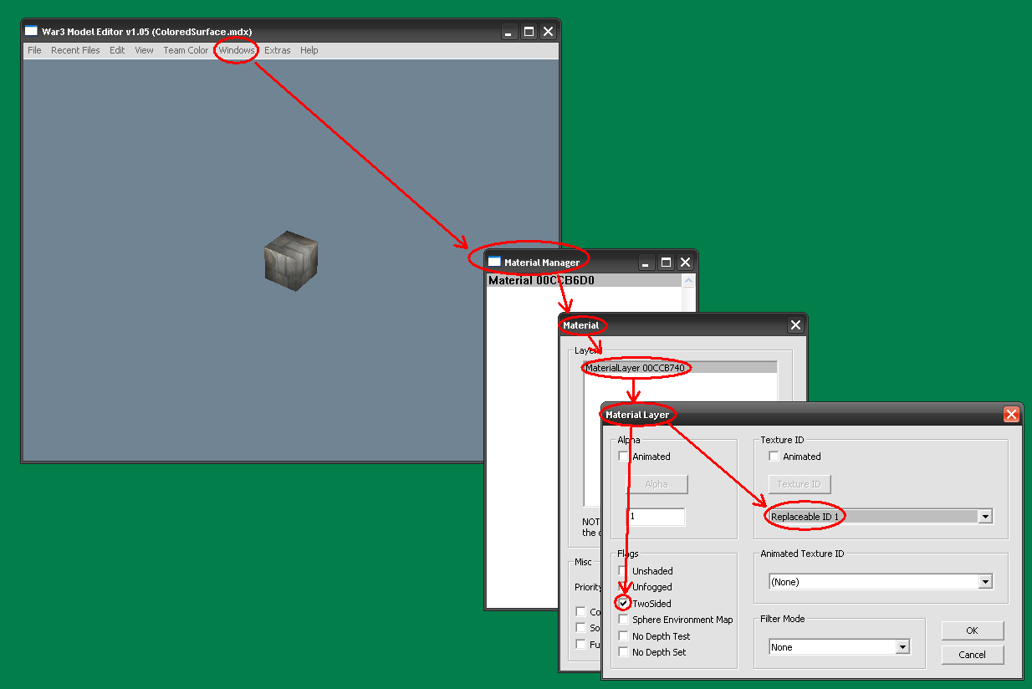The image size is (1032, 689).
Task: Open the Help menu
Action: [309, 50]
